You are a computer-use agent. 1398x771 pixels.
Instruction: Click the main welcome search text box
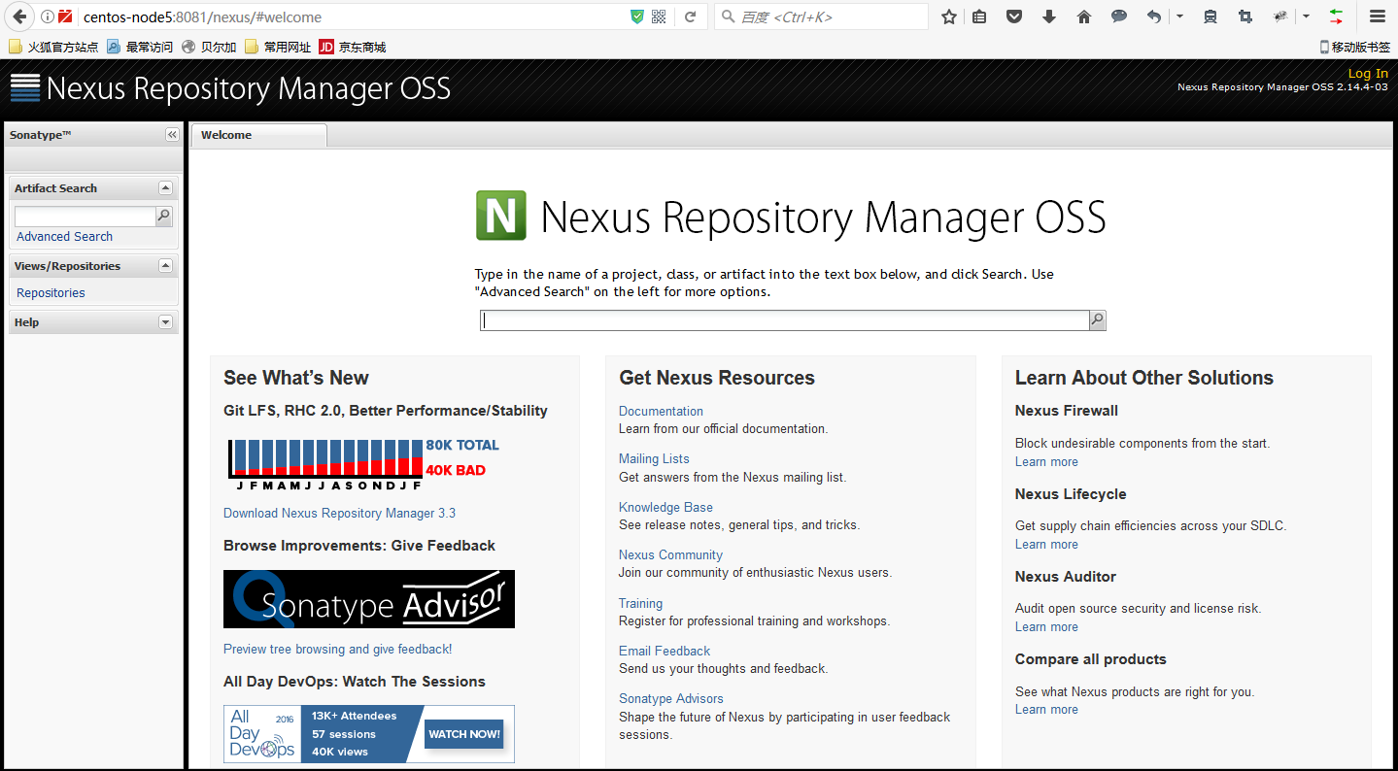click(785, 320)
